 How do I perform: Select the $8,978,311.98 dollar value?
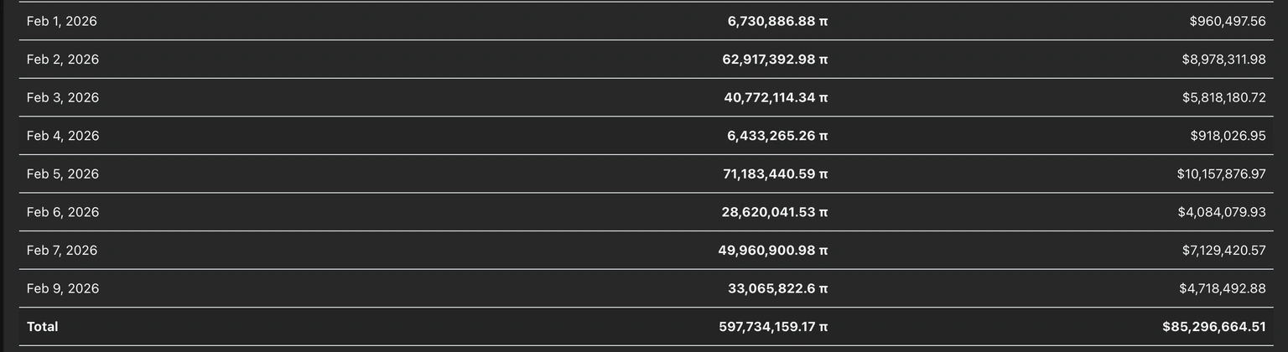pos(1223,60)
